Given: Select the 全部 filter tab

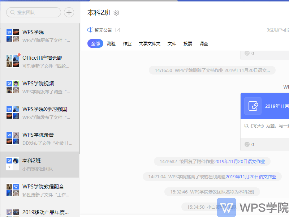Looking at the screenshot, I should point(95,43).
